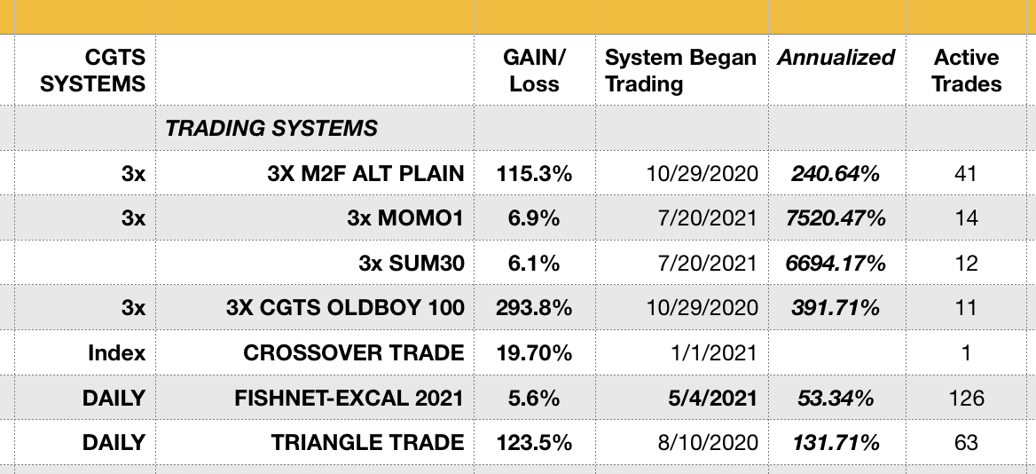Select the 126 active trades cell
Image resolution: width=1036 pixels, height=474 pixels.
click(x=967, y=397)
